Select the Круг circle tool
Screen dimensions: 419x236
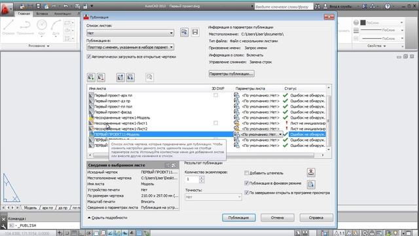(x=42, y=28)
